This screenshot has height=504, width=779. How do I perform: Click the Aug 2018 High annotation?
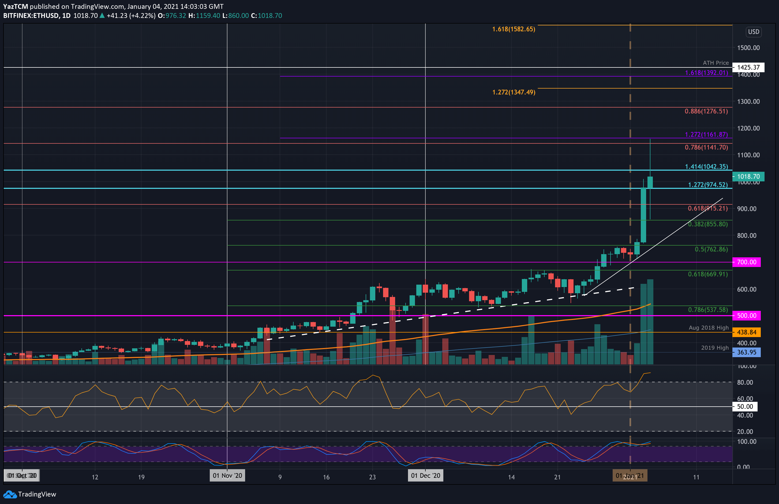[x=709, y=327]
